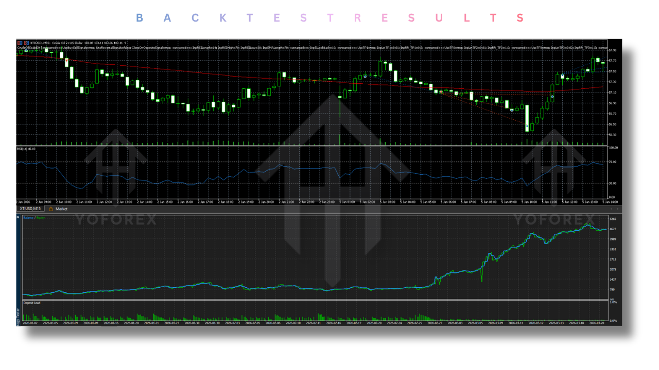This screenshot has width=659, height=370.
Task: Click the chart properties icon in the title bar
Action: click(x=20, y=42)
